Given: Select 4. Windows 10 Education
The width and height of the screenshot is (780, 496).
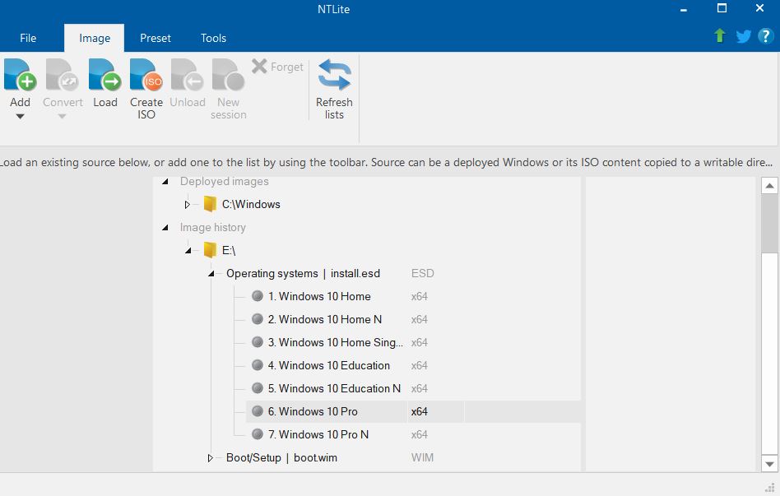Looking at the screenshot, I should click(x=329, y=365).
